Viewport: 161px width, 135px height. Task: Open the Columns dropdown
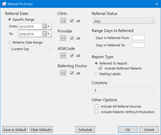tap(123, 90)
